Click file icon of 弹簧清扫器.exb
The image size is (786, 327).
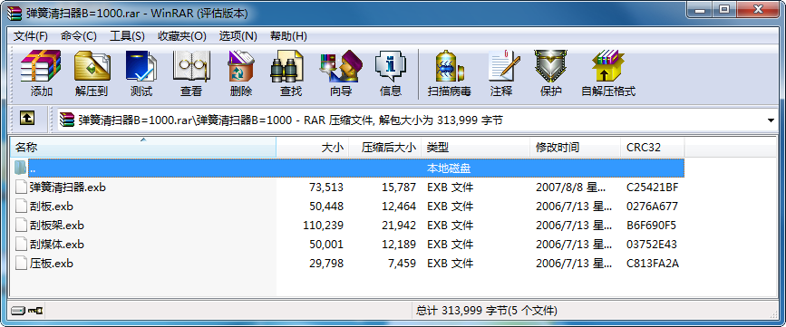click(21, 188)
